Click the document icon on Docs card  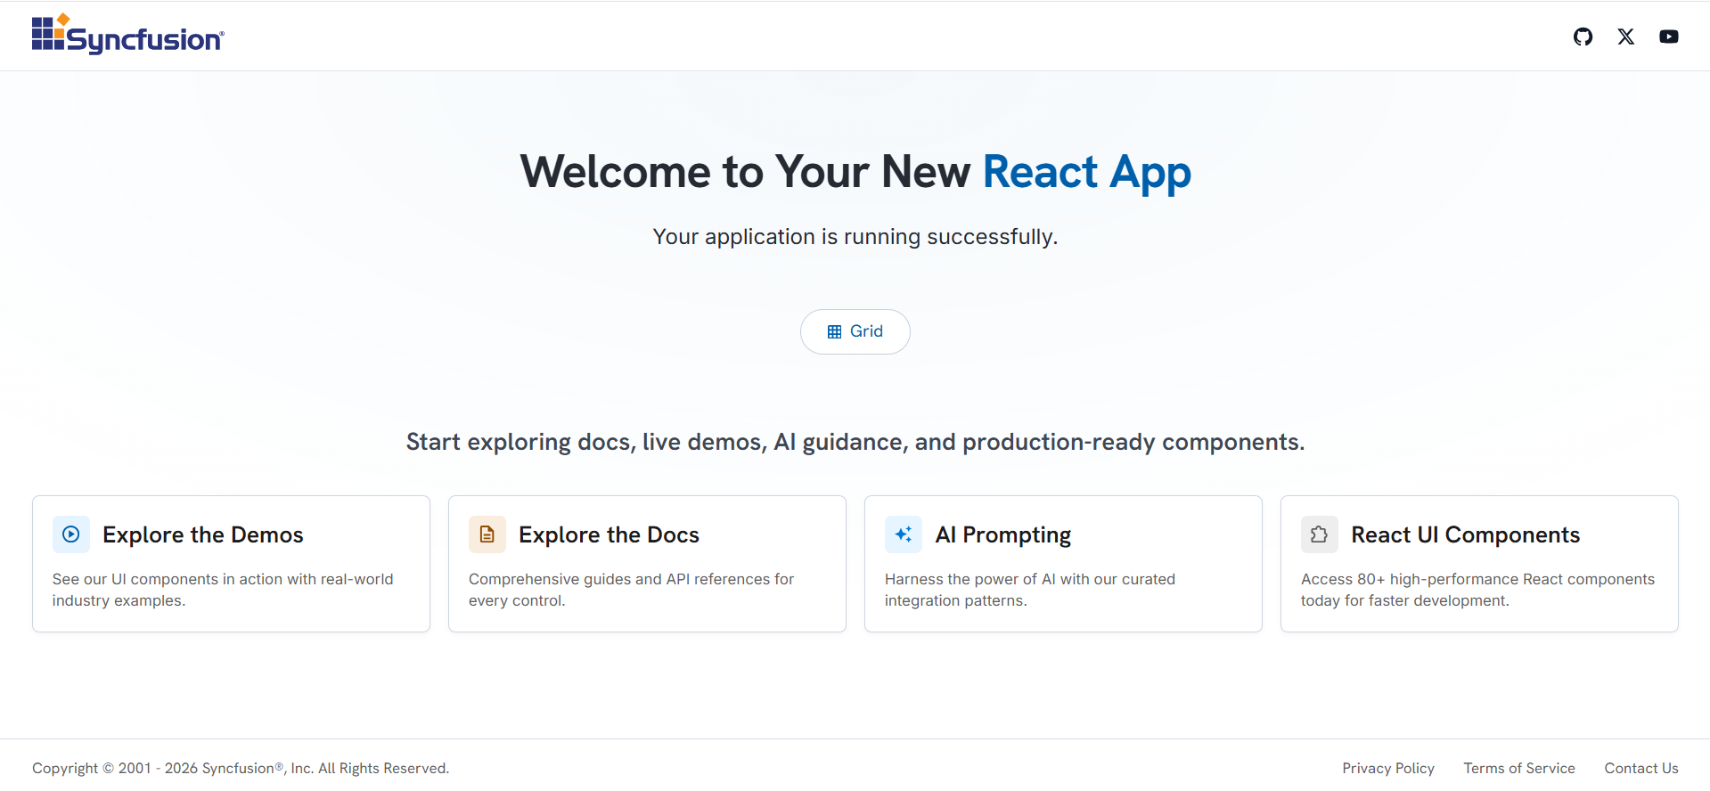point(487,534)
